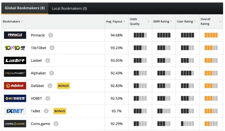This screenshot has height=131, width=225.
Task: Click the info icon beside Dafabet
Action: click(x=50, y=86)
